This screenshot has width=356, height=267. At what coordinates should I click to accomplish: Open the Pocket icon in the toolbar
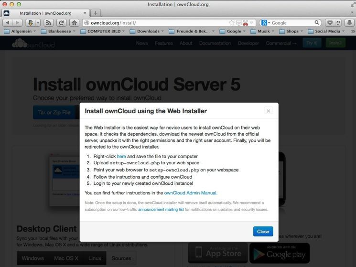click(330, 22)
